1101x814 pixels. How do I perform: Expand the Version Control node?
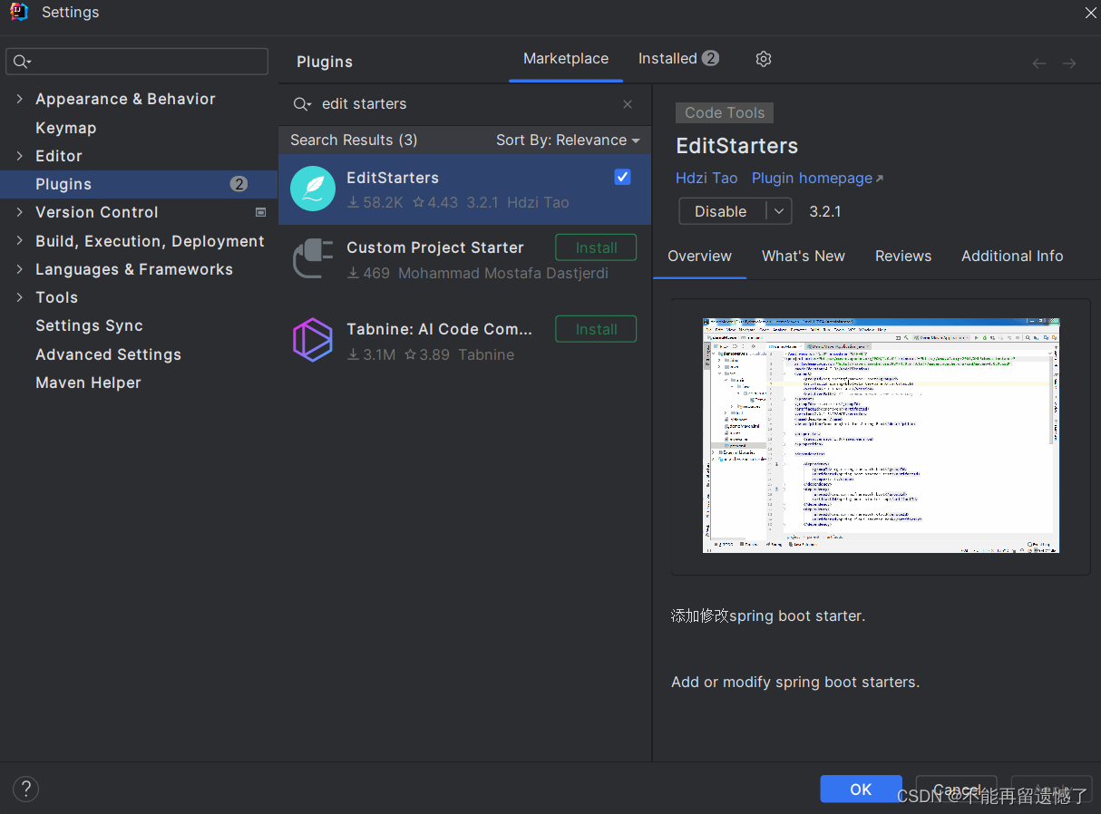tap(20, 212)
